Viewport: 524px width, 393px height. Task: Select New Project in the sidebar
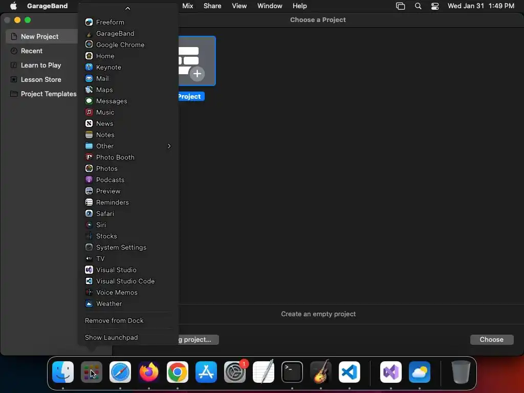(41, 36)
